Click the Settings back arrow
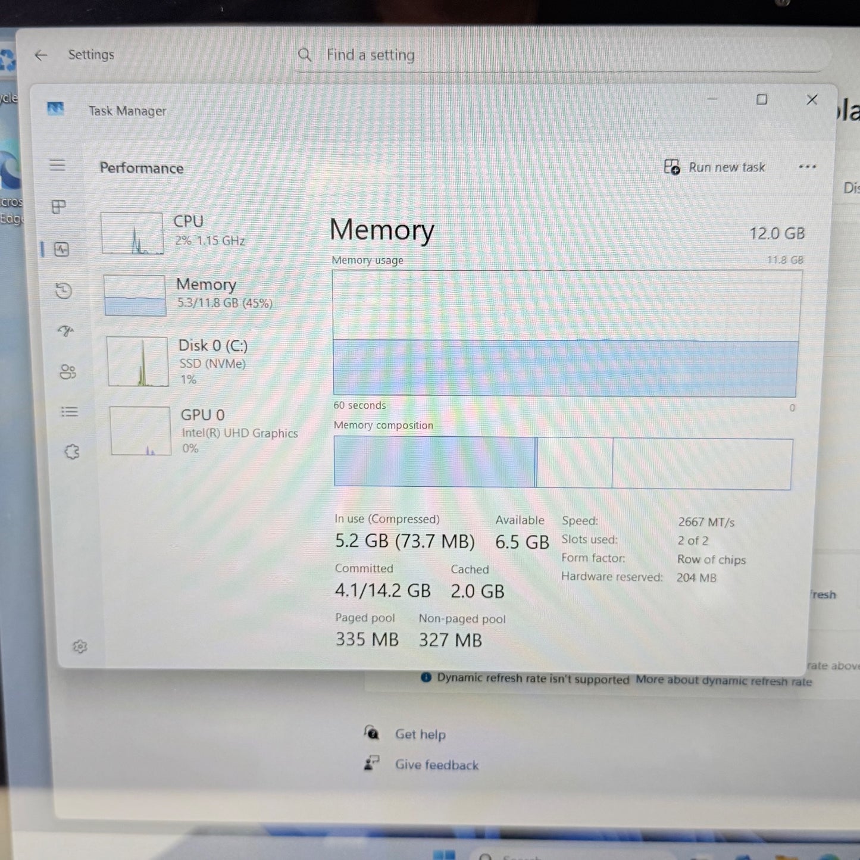The height and width of the screenshot is (860, 860). click(40, 54)
